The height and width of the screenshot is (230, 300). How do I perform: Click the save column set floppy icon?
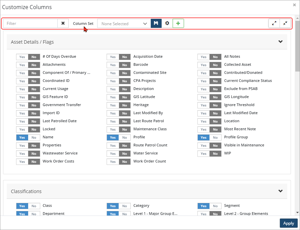[x=156, y=24]
